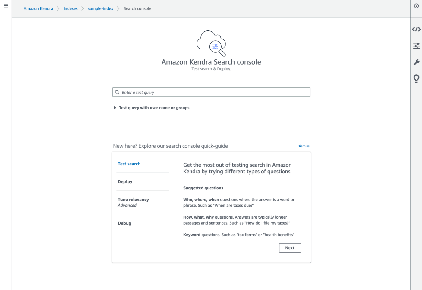Dismiss the quick-guide
This screenshot has height=290, width=422.
(303, 146)
